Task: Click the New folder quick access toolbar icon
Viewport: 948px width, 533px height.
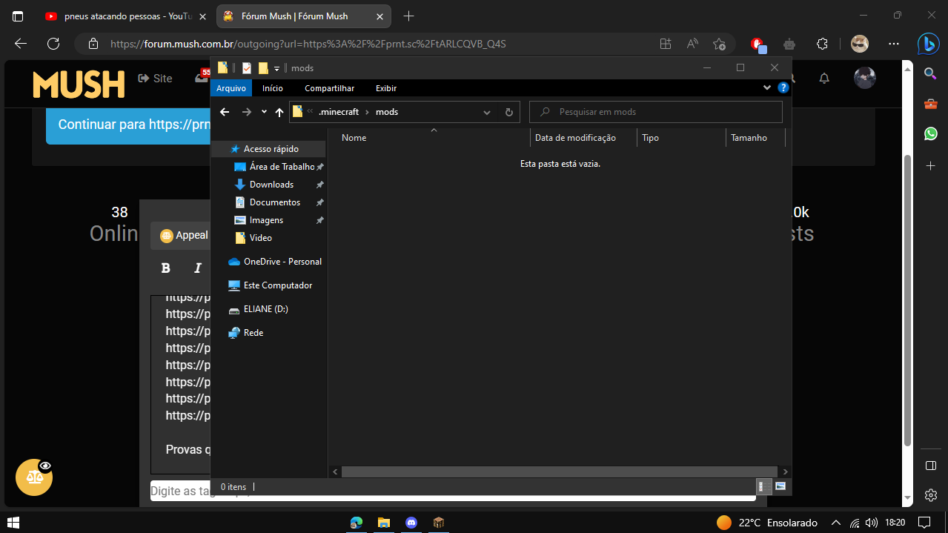Action: pyautogui.click(x=263, y=67)
